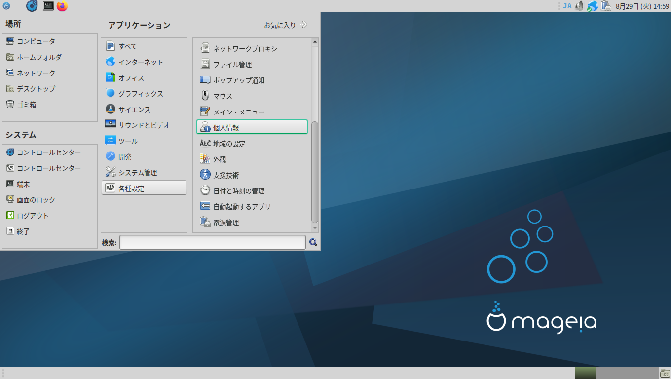Open ネットワークプロキシ settings
The image size is (671, 379).
click(252, 49)
